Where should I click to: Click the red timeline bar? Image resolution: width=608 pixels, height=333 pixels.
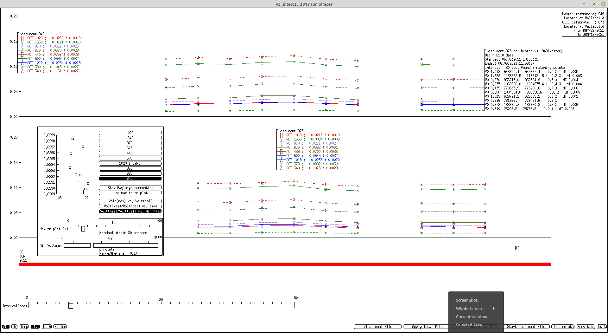click(285, 264)
